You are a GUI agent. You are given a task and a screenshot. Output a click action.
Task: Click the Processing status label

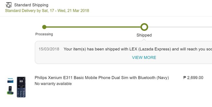[44, 34]
